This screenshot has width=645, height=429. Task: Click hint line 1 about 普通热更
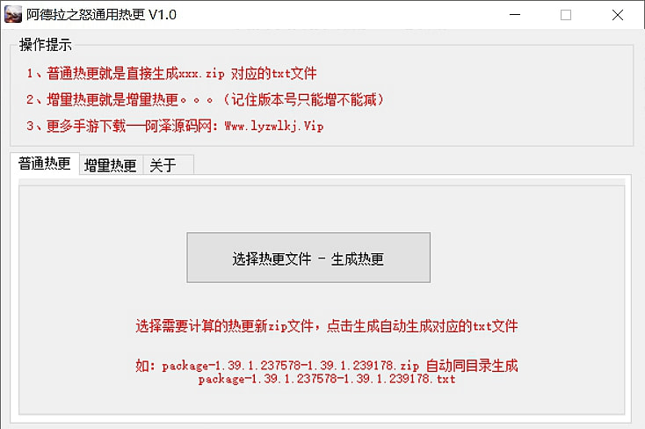(x=171, y=73)
